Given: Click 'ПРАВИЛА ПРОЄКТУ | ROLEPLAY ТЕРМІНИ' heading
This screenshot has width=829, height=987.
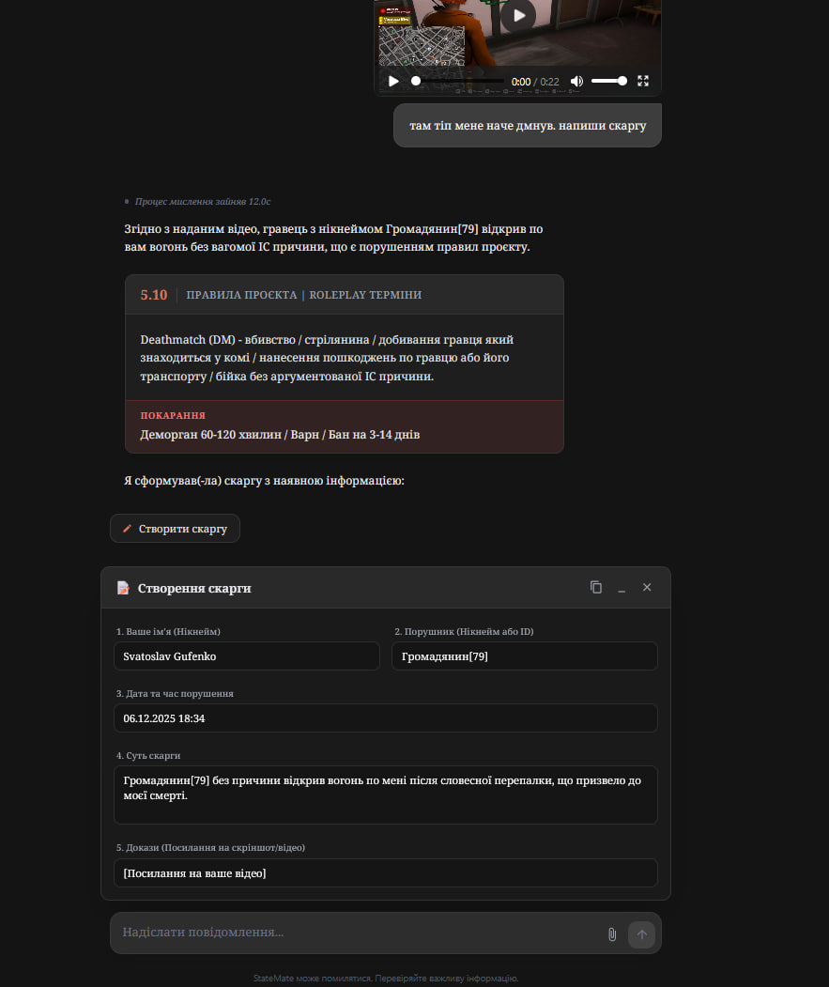Looking at the screenshot, I should click(304, 295).
